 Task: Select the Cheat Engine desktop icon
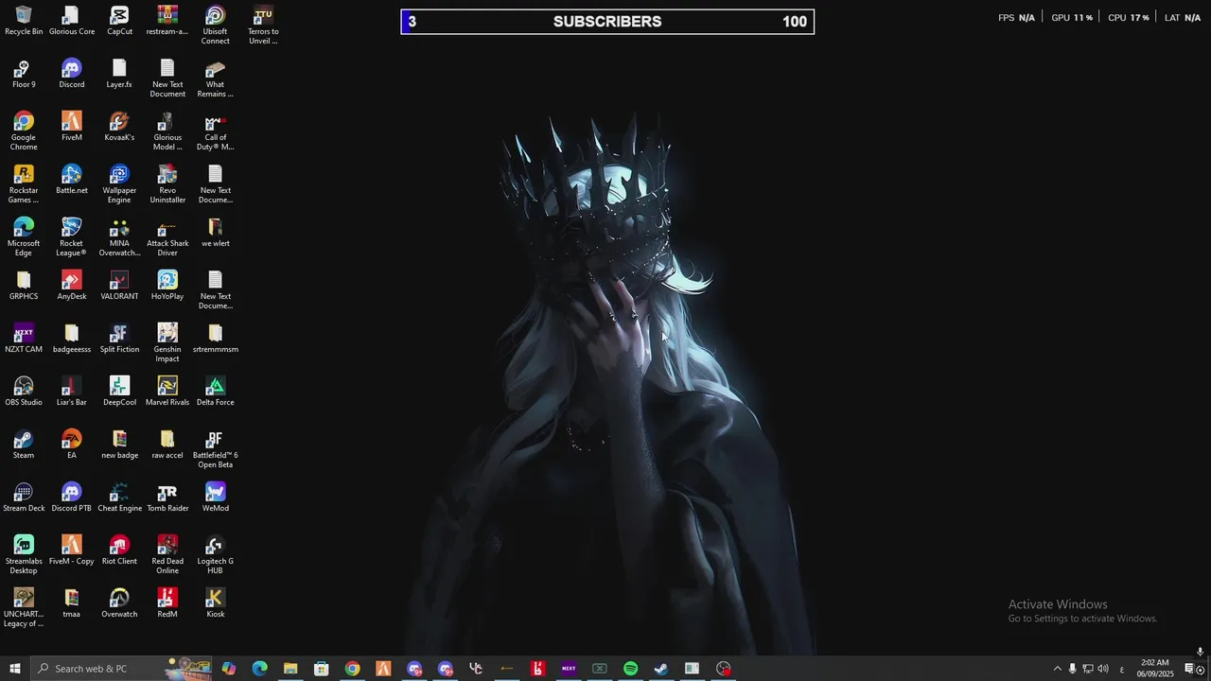[x=119, y=498]
